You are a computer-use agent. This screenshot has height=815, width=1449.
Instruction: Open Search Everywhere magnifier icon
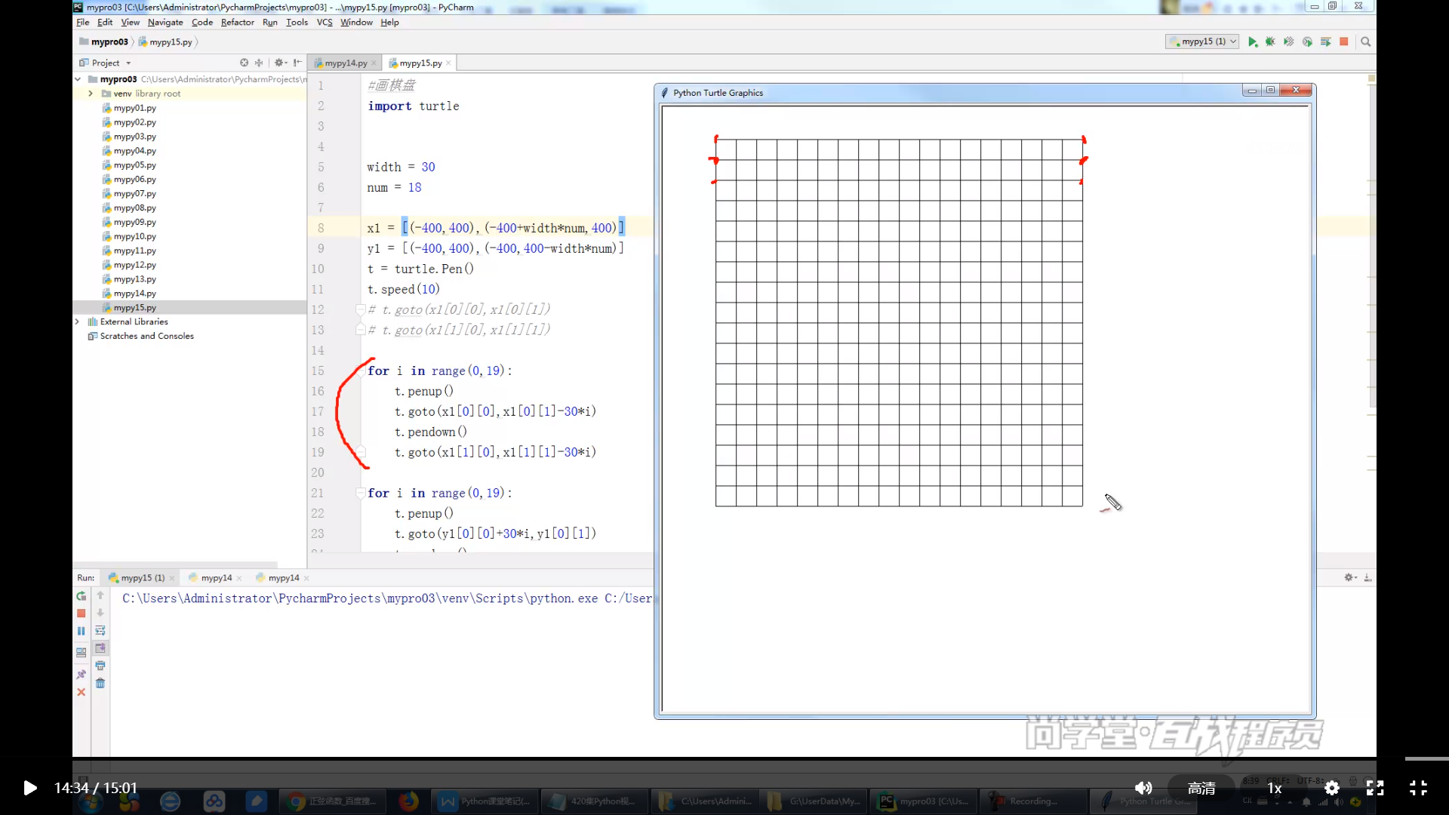[1365, 42]
